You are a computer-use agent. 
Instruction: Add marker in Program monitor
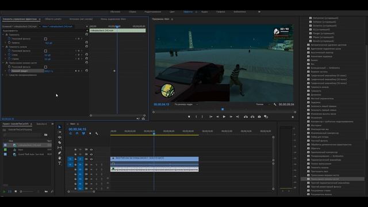(x=189, y=117)
